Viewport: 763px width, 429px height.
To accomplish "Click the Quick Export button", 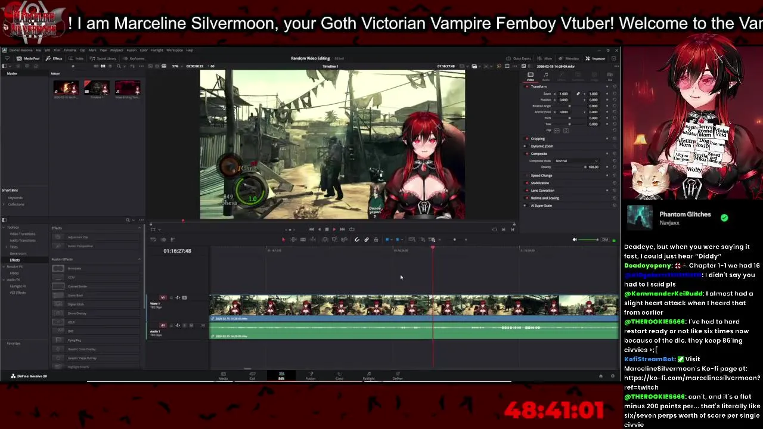I will click(519, 58).
